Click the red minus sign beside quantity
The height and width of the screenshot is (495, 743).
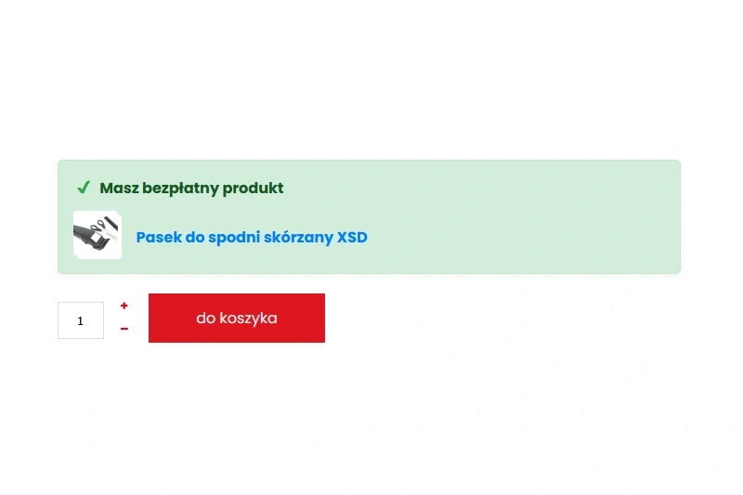point(124,329)
